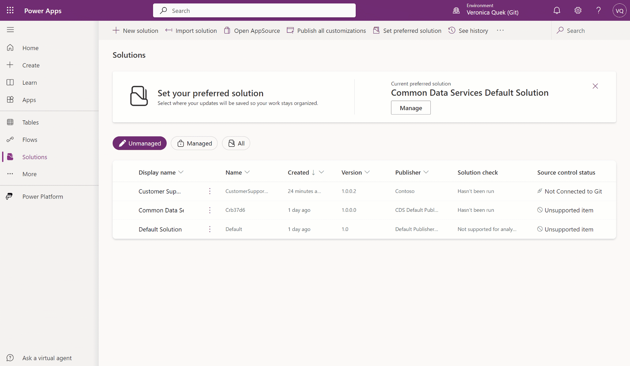Viewport: 630px width, 366px height.
Task: Click the help question mark icon
Action: point(598,11)
